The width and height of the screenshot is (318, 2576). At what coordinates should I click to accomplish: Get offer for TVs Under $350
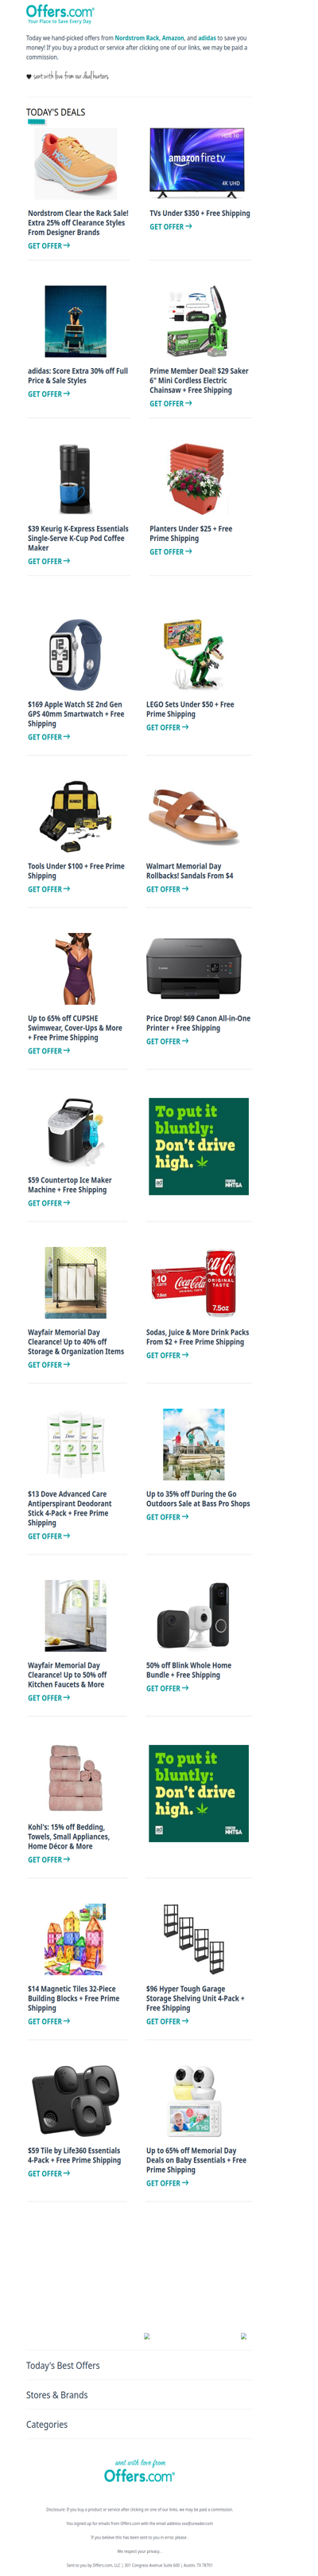click(170, 227)
